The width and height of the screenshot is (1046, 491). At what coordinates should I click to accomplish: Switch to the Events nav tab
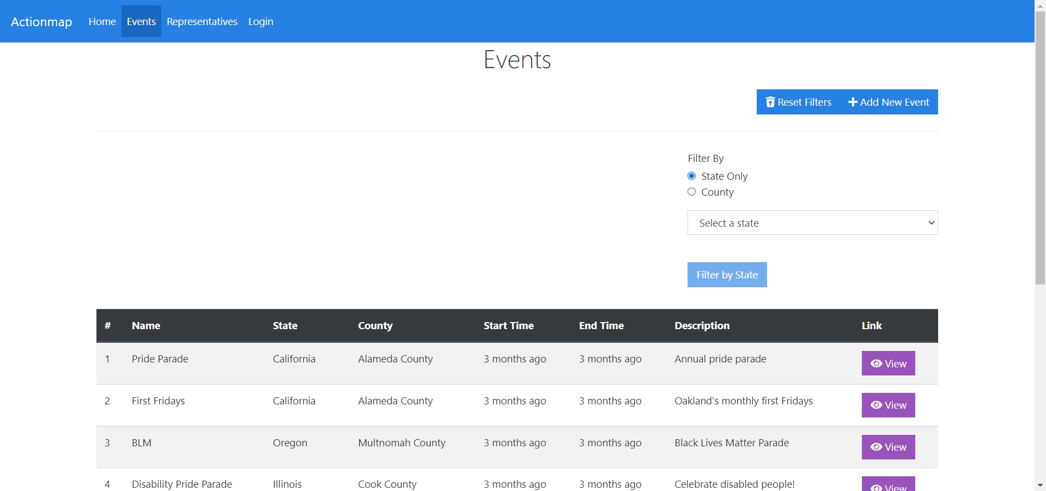tap(141, 21)
